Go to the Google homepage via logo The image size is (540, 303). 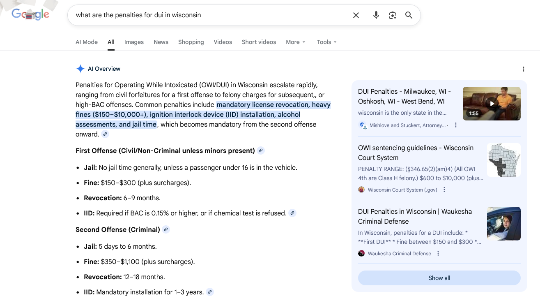point(30,15)
